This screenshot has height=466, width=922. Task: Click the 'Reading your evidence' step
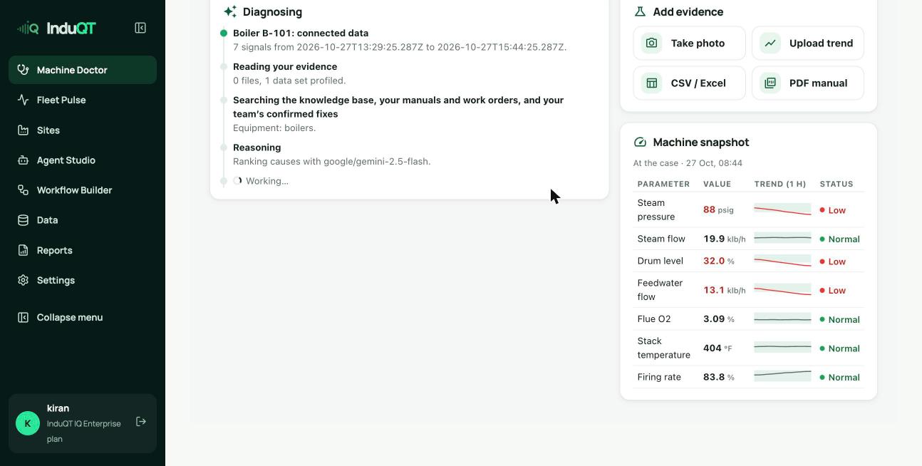pos(285,66)
